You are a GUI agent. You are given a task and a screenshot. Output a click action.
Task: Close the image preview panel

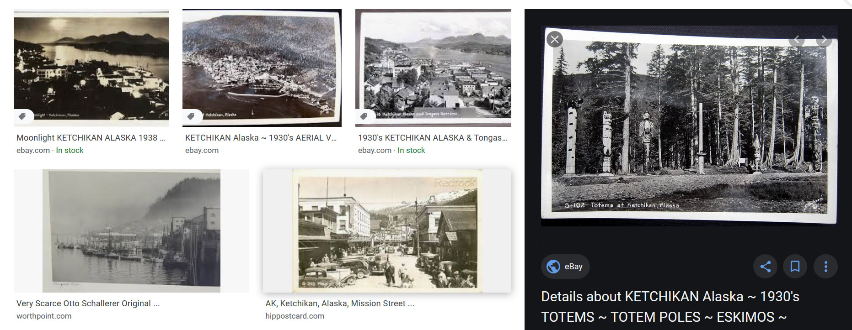[555, 39]
